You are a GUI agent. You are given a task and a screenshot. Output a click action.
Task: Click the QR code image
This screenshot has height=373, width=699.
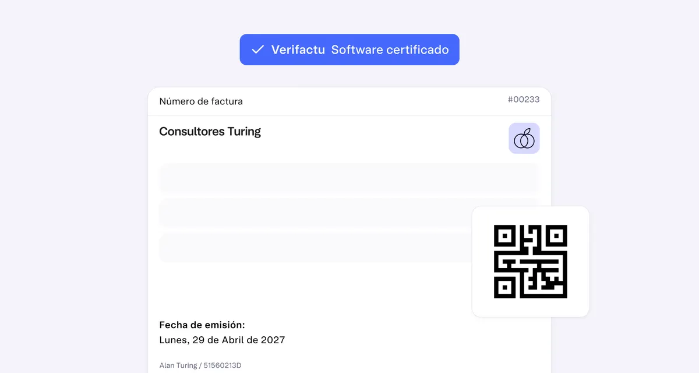(531, 262)
